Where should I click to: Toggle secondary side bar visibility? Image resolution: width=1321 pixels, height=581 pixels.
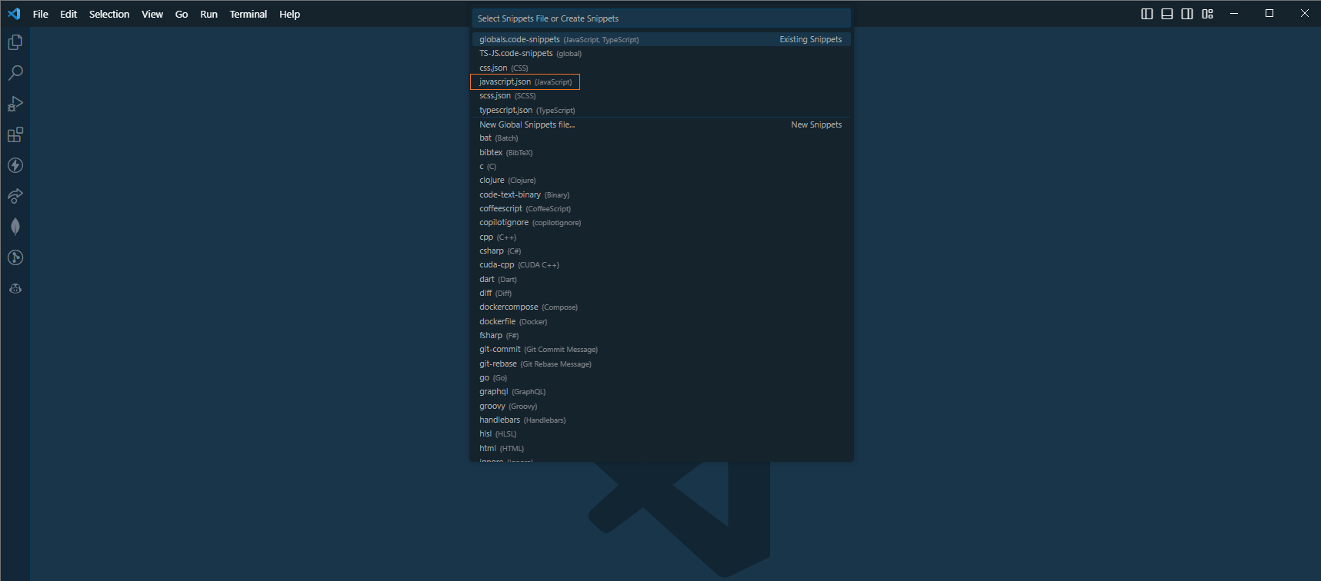pyautogui.click(x=1187, y=14)
